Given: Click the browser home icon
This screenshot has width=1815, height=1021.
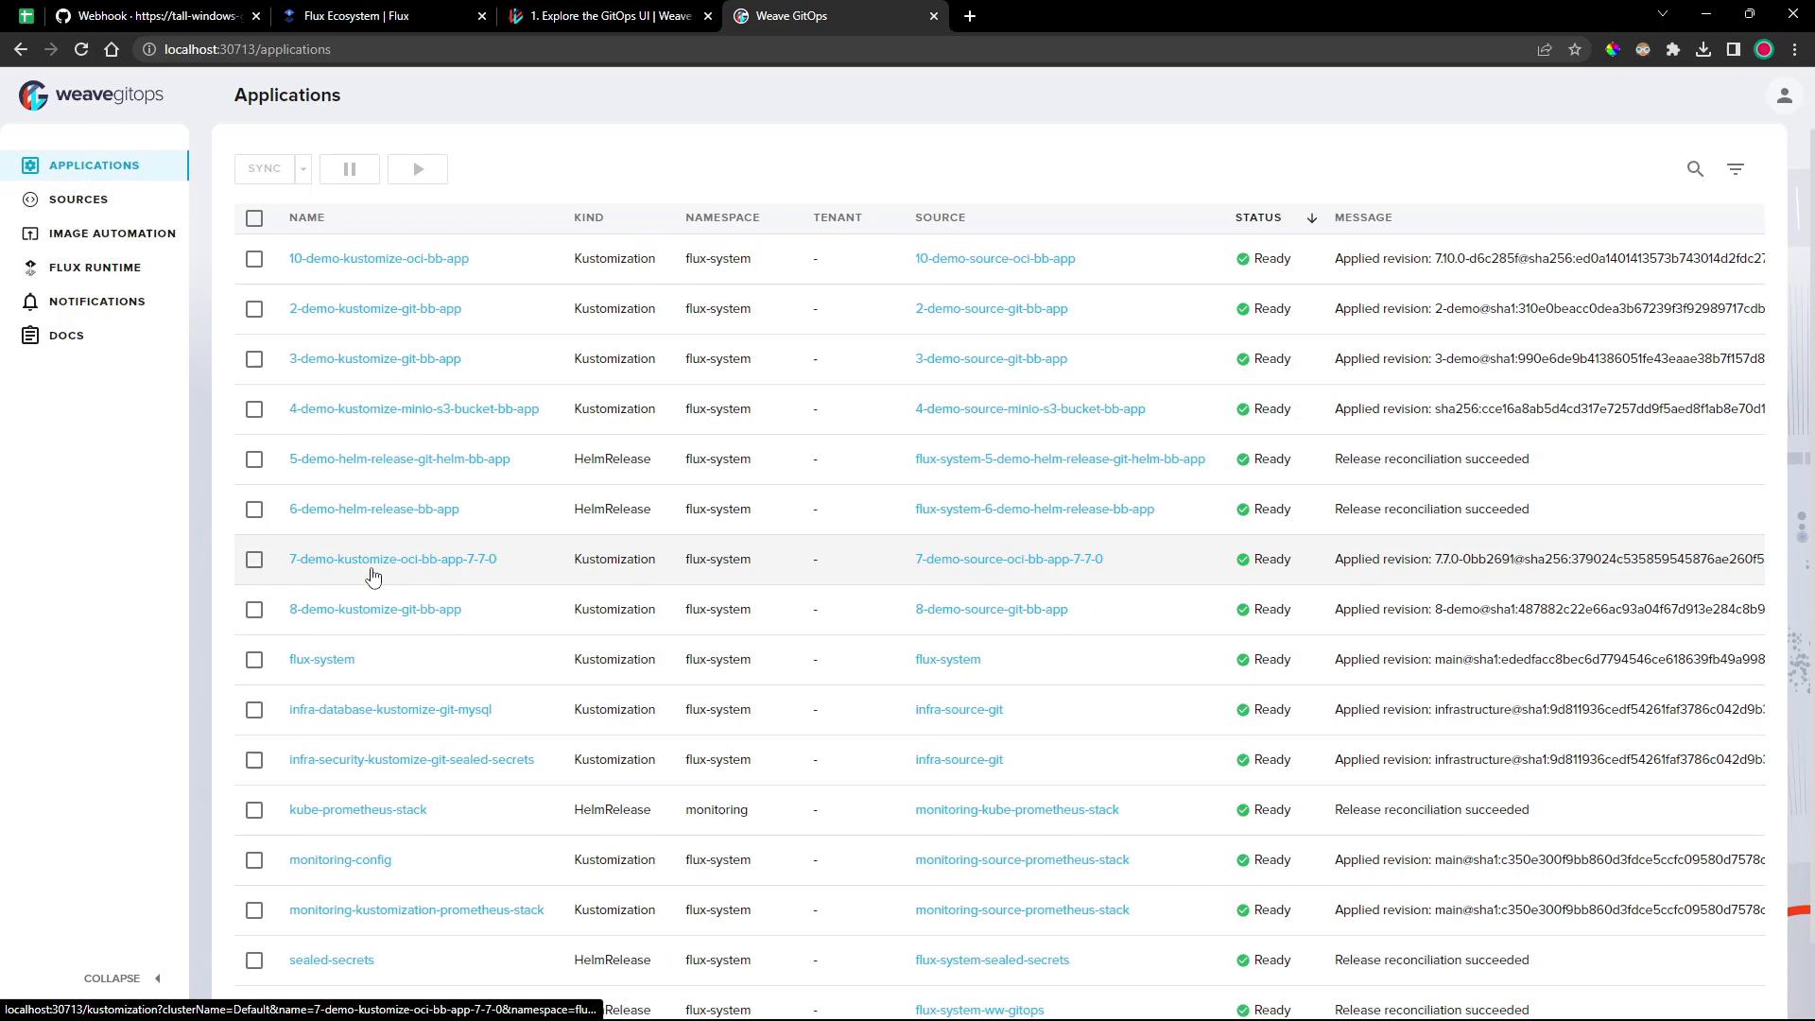Looking at the screenshot, I should click(112, 49).
